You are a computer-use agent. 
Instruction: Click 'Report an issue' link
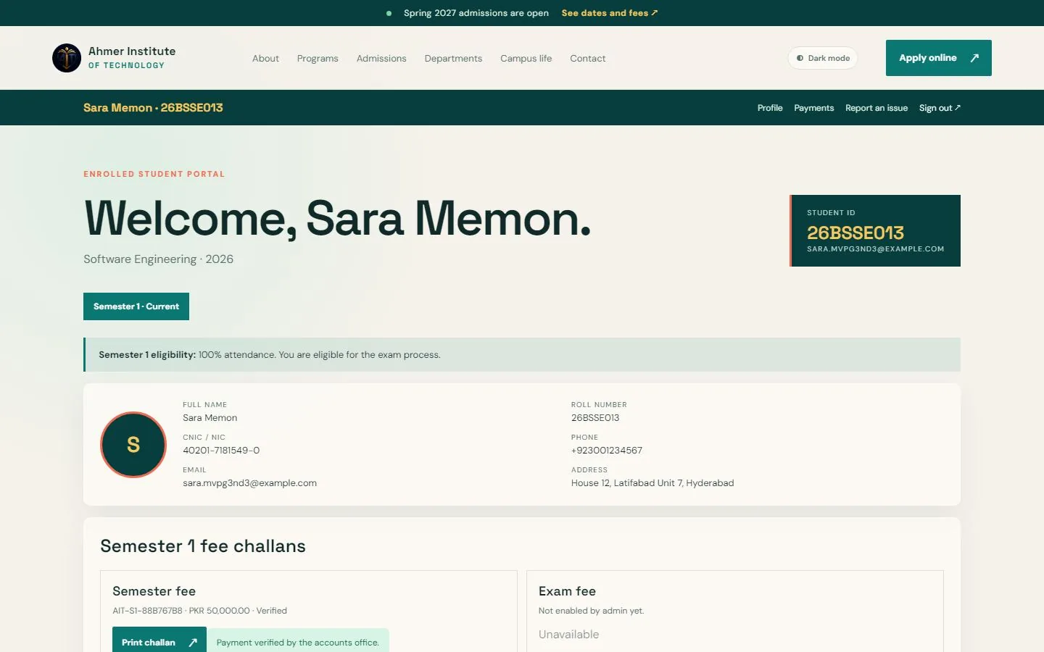(x=877, y=108)
